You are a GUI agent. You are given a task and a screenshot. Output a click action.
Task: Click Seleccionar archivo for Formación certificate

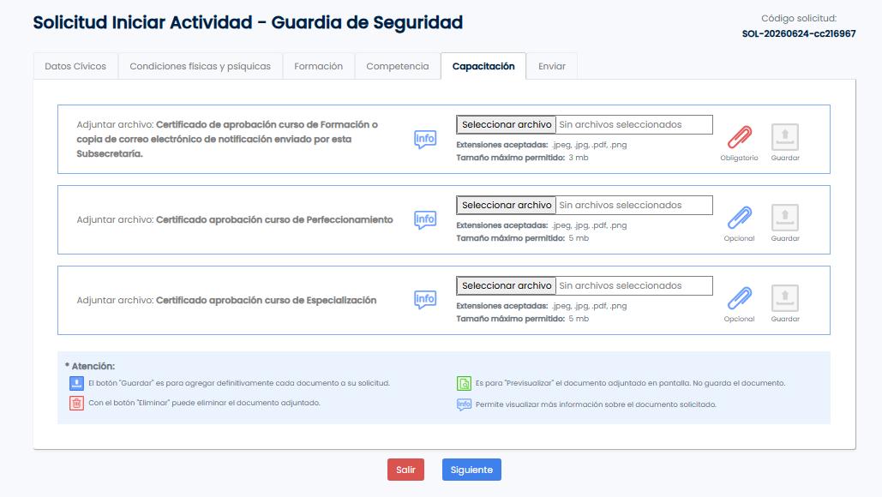[x=507, y=125]
